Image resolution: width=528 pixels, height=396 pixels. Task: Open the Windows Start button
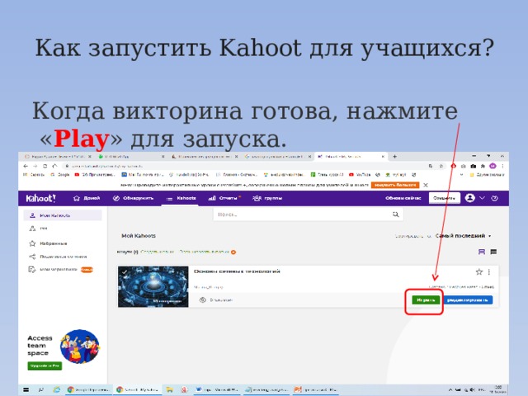tap(26, 389)
